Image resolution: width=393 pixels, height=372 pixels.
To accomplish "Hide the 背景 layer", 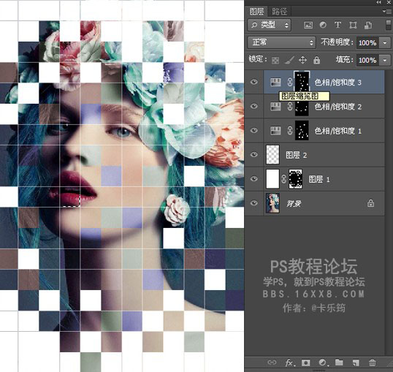I will pyautogui.click(x=254, y=203).
